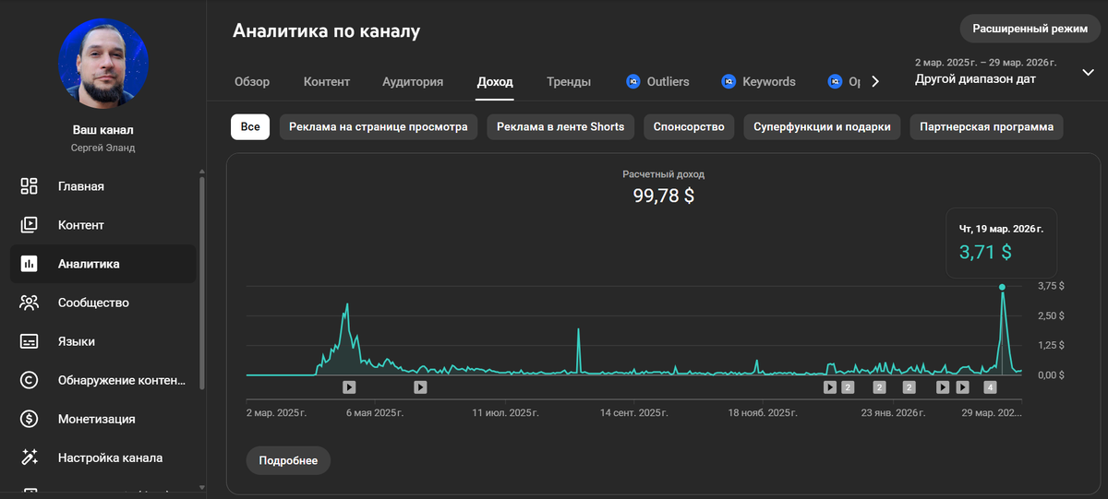Click the Монетизация dollar icon
The height and width of the screenshot is (499, 1108).
(x=29, y=419)
